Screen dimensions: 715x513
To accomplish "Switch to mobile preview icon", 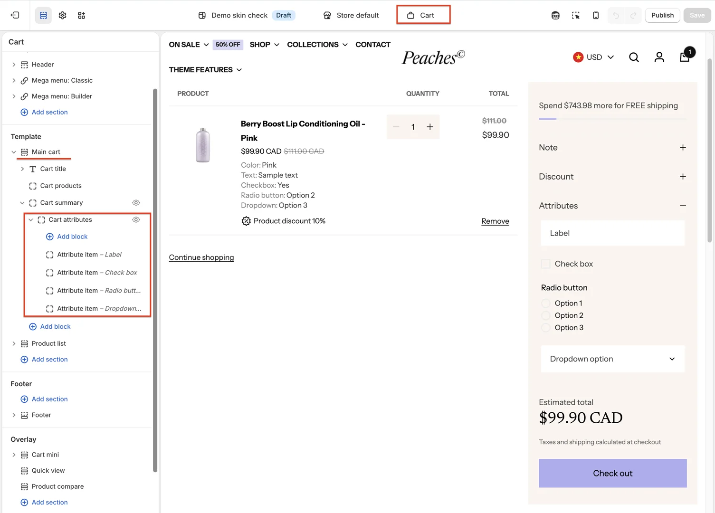I will pyautogui.click(x=596, y=15).
